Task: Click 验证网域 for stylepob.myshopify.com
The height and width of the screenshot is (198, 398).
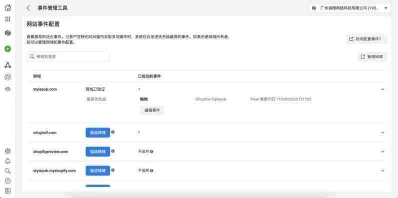Action: (x=97, y=171)
